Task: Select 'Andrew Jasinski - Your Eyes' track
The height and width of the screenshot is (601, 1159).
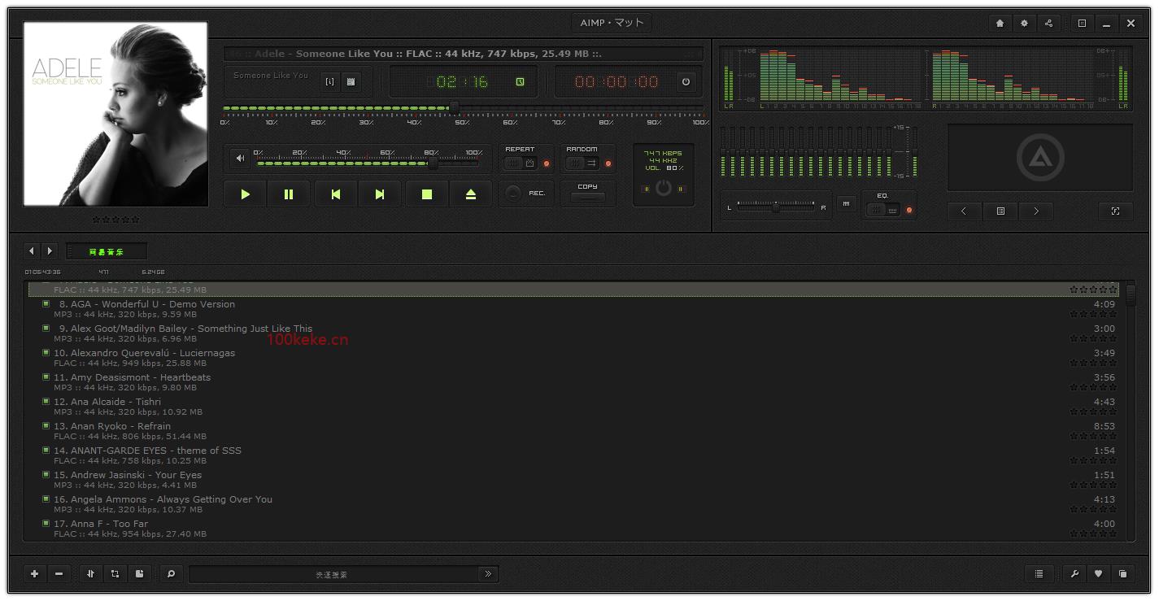Action: (x=128, y=475)
